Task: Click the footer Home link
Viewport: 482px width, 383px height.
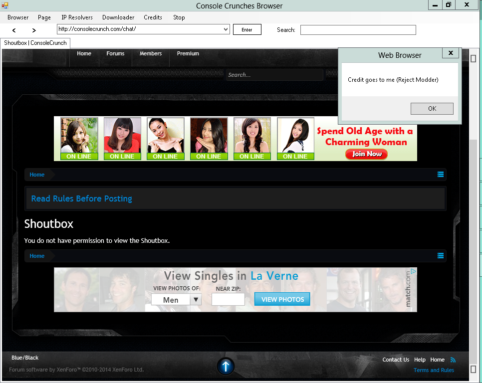Action: tap(437, 360)
